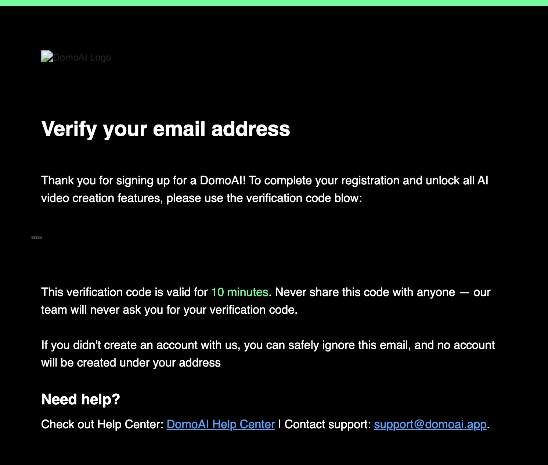Click the "Verify your email address" heading

(x=166, y=129)
